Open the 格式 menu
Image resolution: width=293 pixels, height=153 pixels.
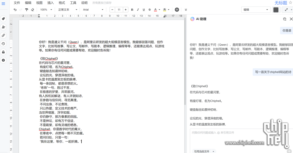tap(62, 3)
